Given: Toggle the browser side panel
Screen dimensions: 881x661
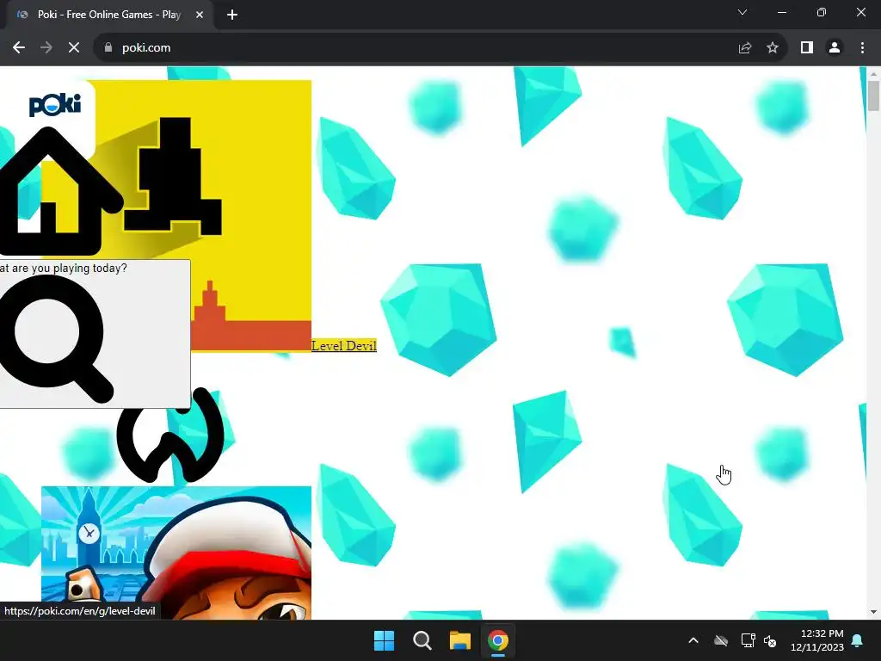Looking at the screenshot, I should click(807, 48).
